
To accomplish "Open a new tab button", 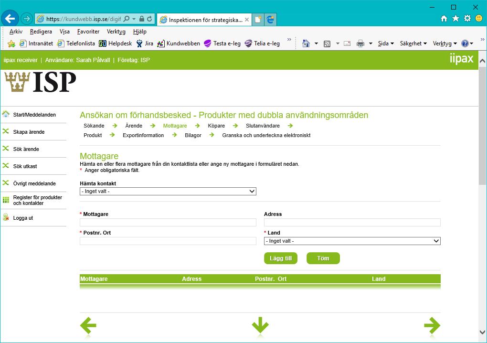I will tap(258, 20).
